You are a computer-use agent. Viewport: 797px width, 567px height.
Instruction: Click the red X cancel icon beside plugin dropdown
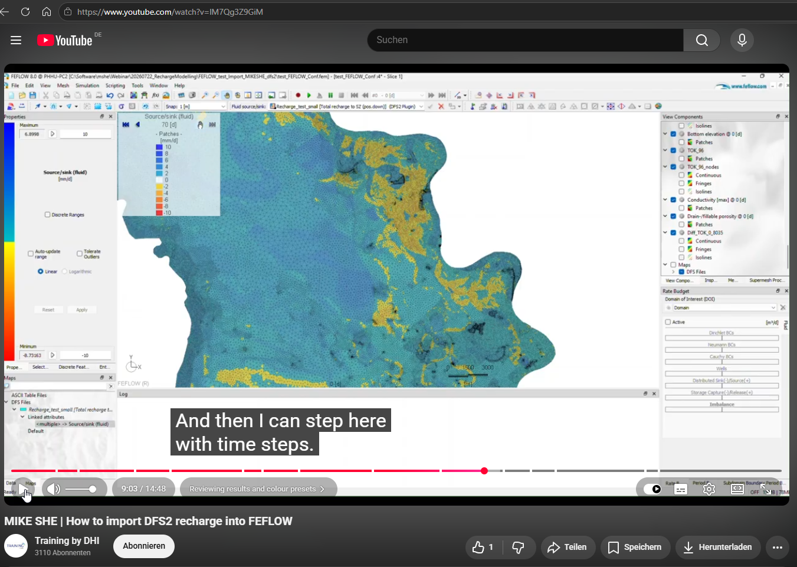[x=441, y=106]
